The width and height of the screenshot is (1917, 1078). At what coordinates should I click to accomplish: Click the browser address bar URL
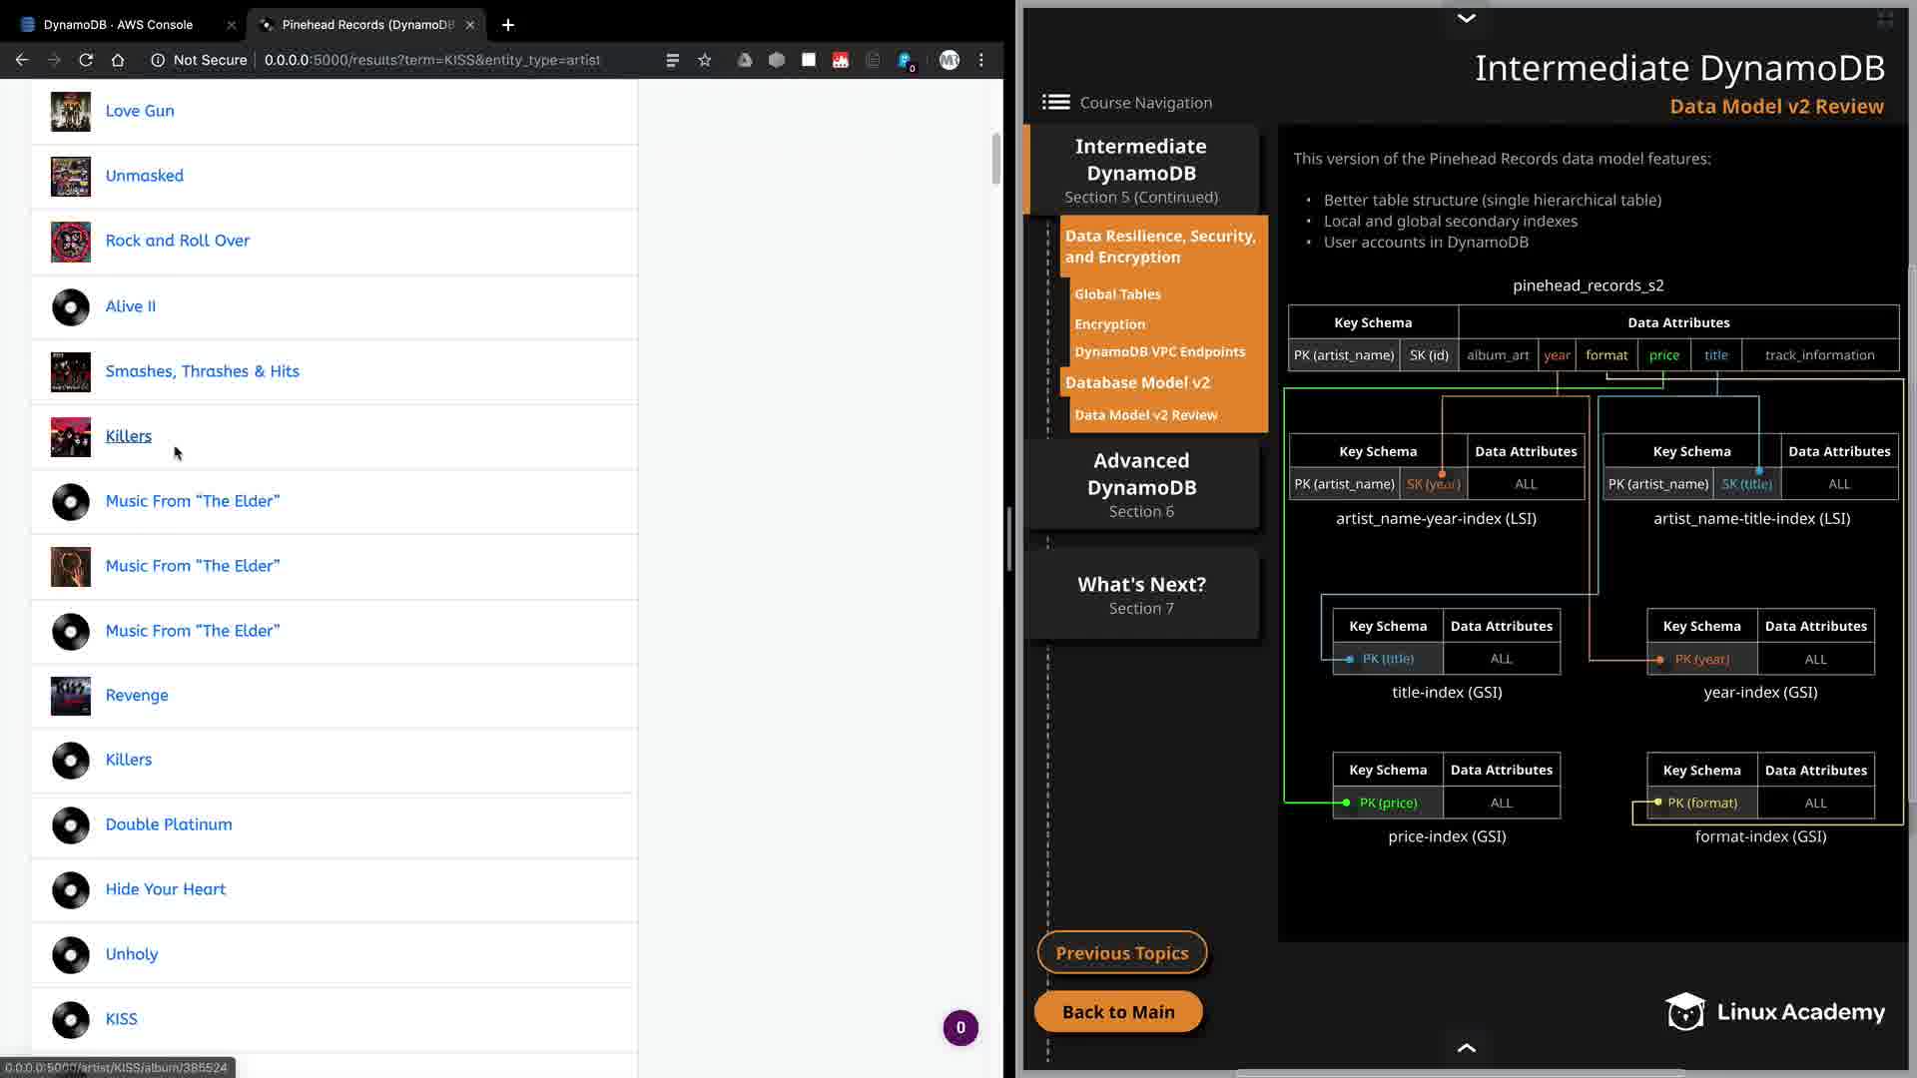pos(432,60)
